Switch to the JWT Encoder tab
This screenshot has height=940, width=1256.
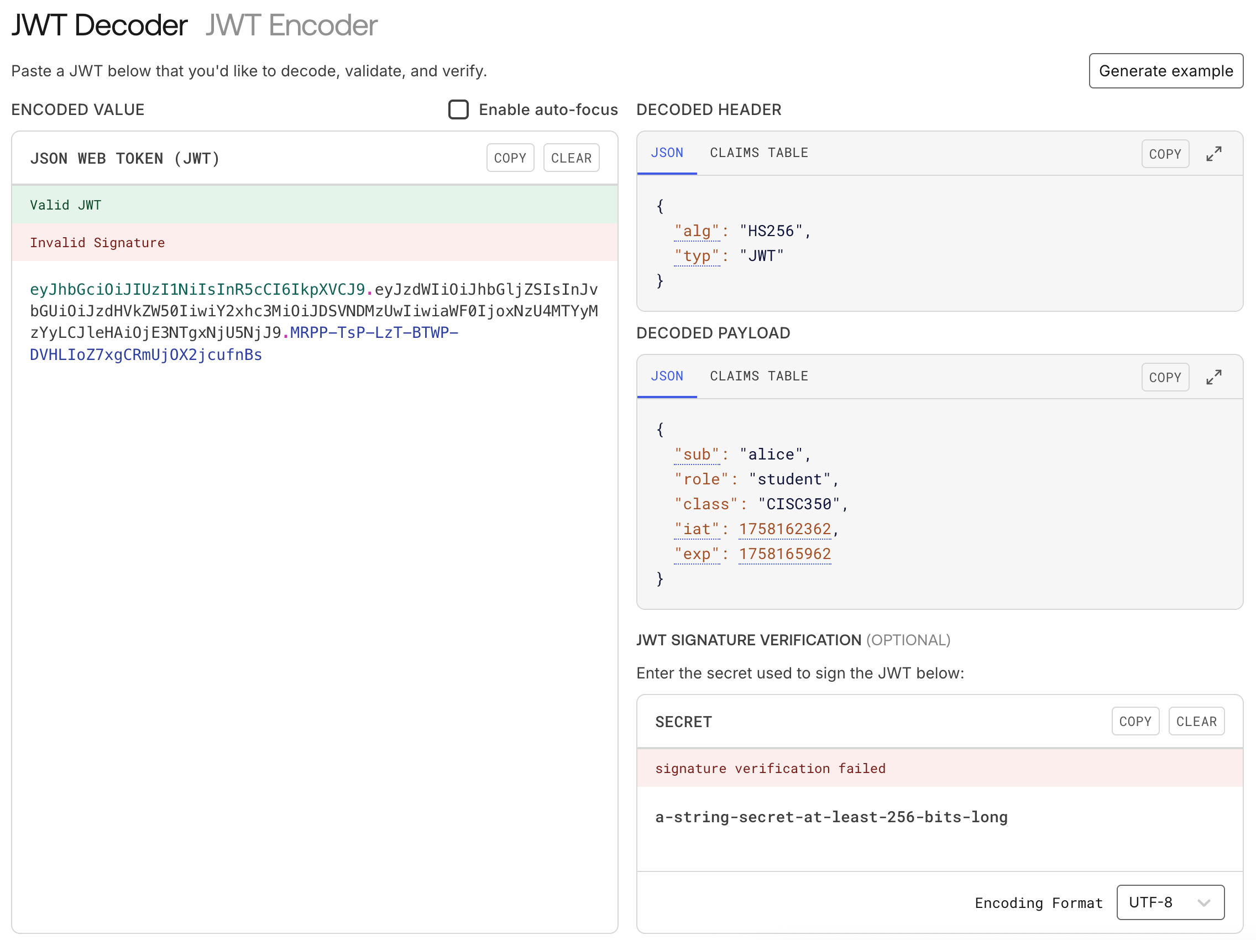pos(291,25)
